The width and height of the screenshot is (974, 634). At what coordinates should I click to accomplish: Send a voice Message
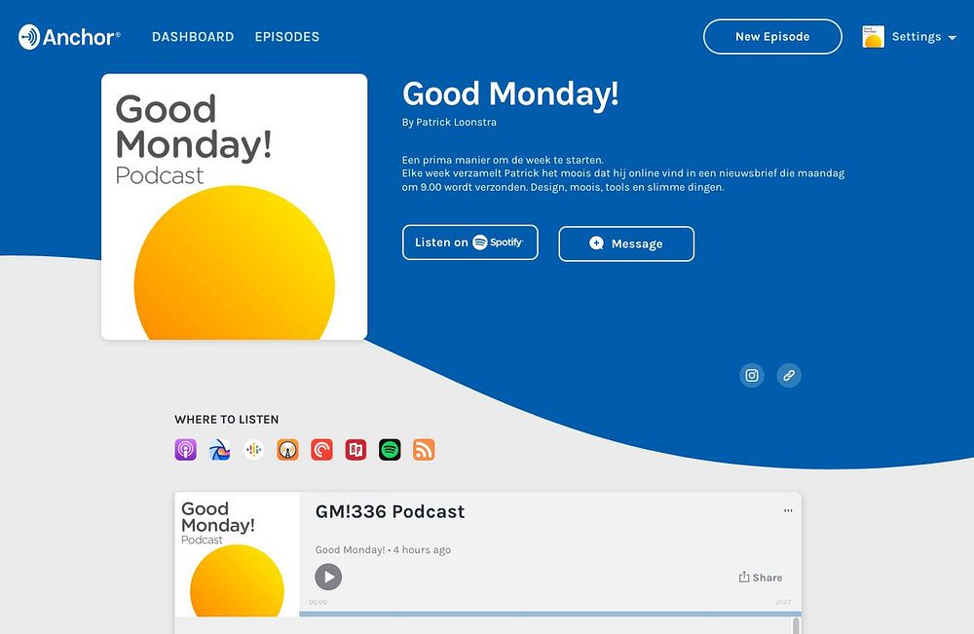(626, 244)
